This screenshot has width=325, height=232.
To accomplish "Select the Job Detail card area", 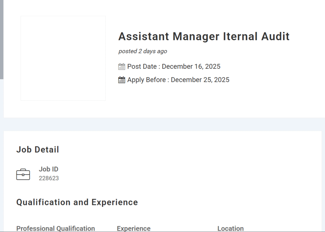I will tap(162, 177).
